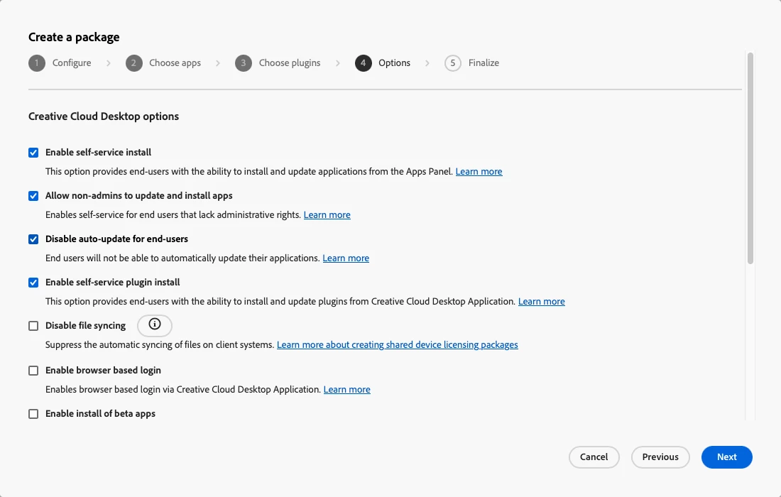781x497 pixels.
Task: Open Learn more for browser based login
Action: 346,389
